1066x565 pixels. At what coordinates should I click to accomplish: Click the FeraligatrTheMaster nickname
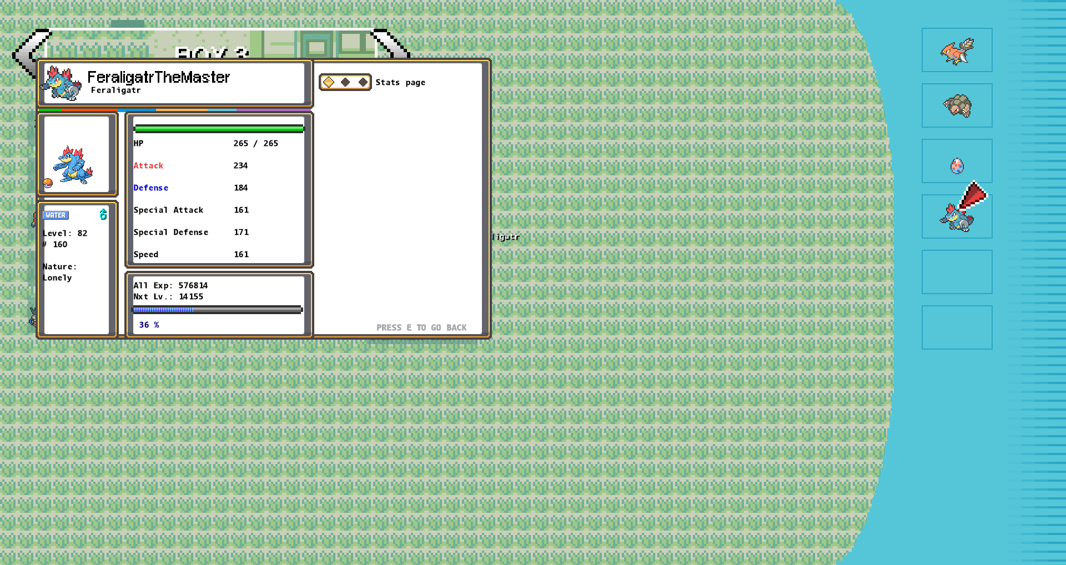point(159,77)
